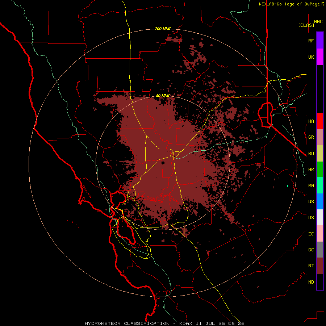Click the WS legend label
The height and width of the screenshot is (326, 326).
[311, 202]
